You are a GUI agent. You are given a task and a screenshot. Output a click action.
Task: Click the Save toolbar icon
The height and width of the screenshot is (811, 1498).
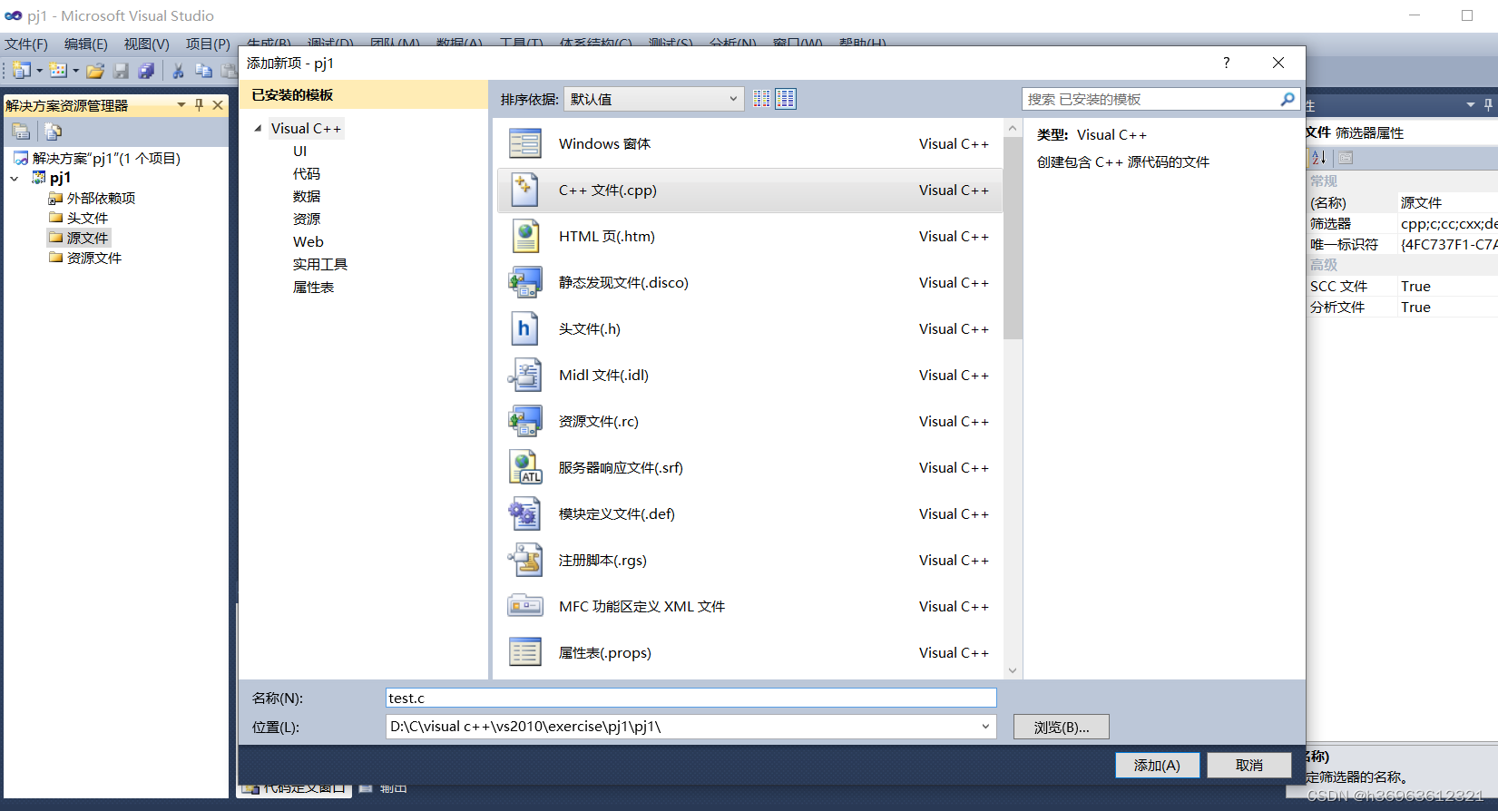click(x=121, y=71)
